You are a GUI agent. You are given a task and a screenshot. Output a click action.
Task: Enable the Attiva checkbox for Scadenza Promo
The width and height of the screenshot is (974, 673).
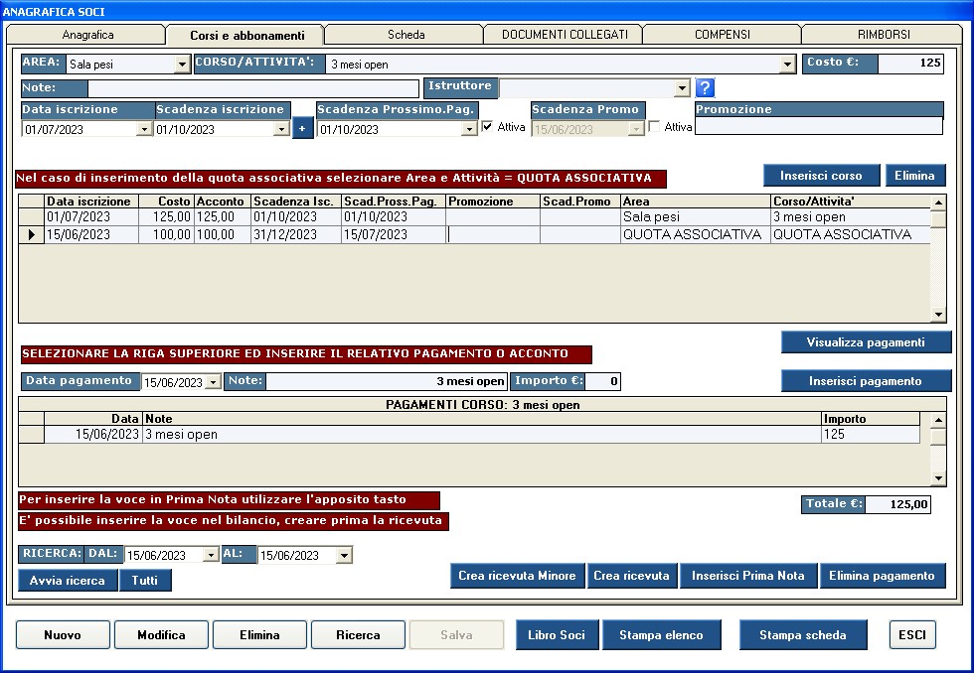tap(654, 126)
